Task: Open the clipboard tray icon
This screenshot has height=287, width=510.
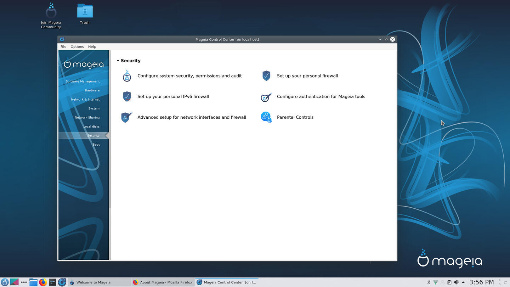Action: 449,282
